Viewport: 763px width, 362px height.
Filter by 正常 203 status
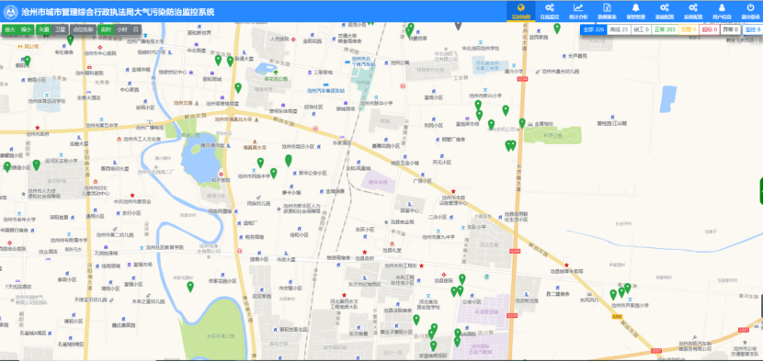(665, 29)
